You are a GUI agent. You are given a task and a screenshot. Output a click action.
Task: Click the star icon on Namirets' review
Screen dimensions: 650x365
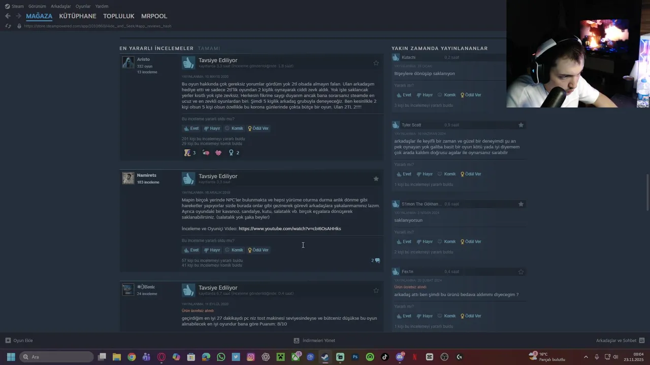click(x=376, y=178)
